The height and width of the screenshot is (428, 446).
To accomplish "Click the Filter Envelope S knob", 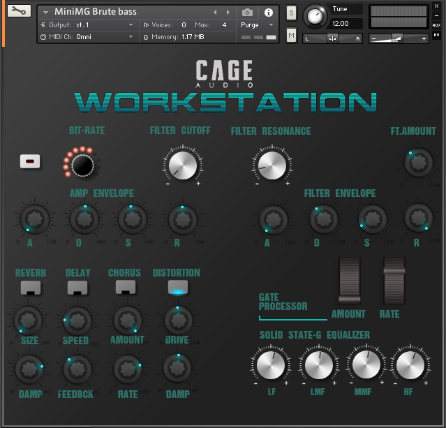I will pos(372,219).
